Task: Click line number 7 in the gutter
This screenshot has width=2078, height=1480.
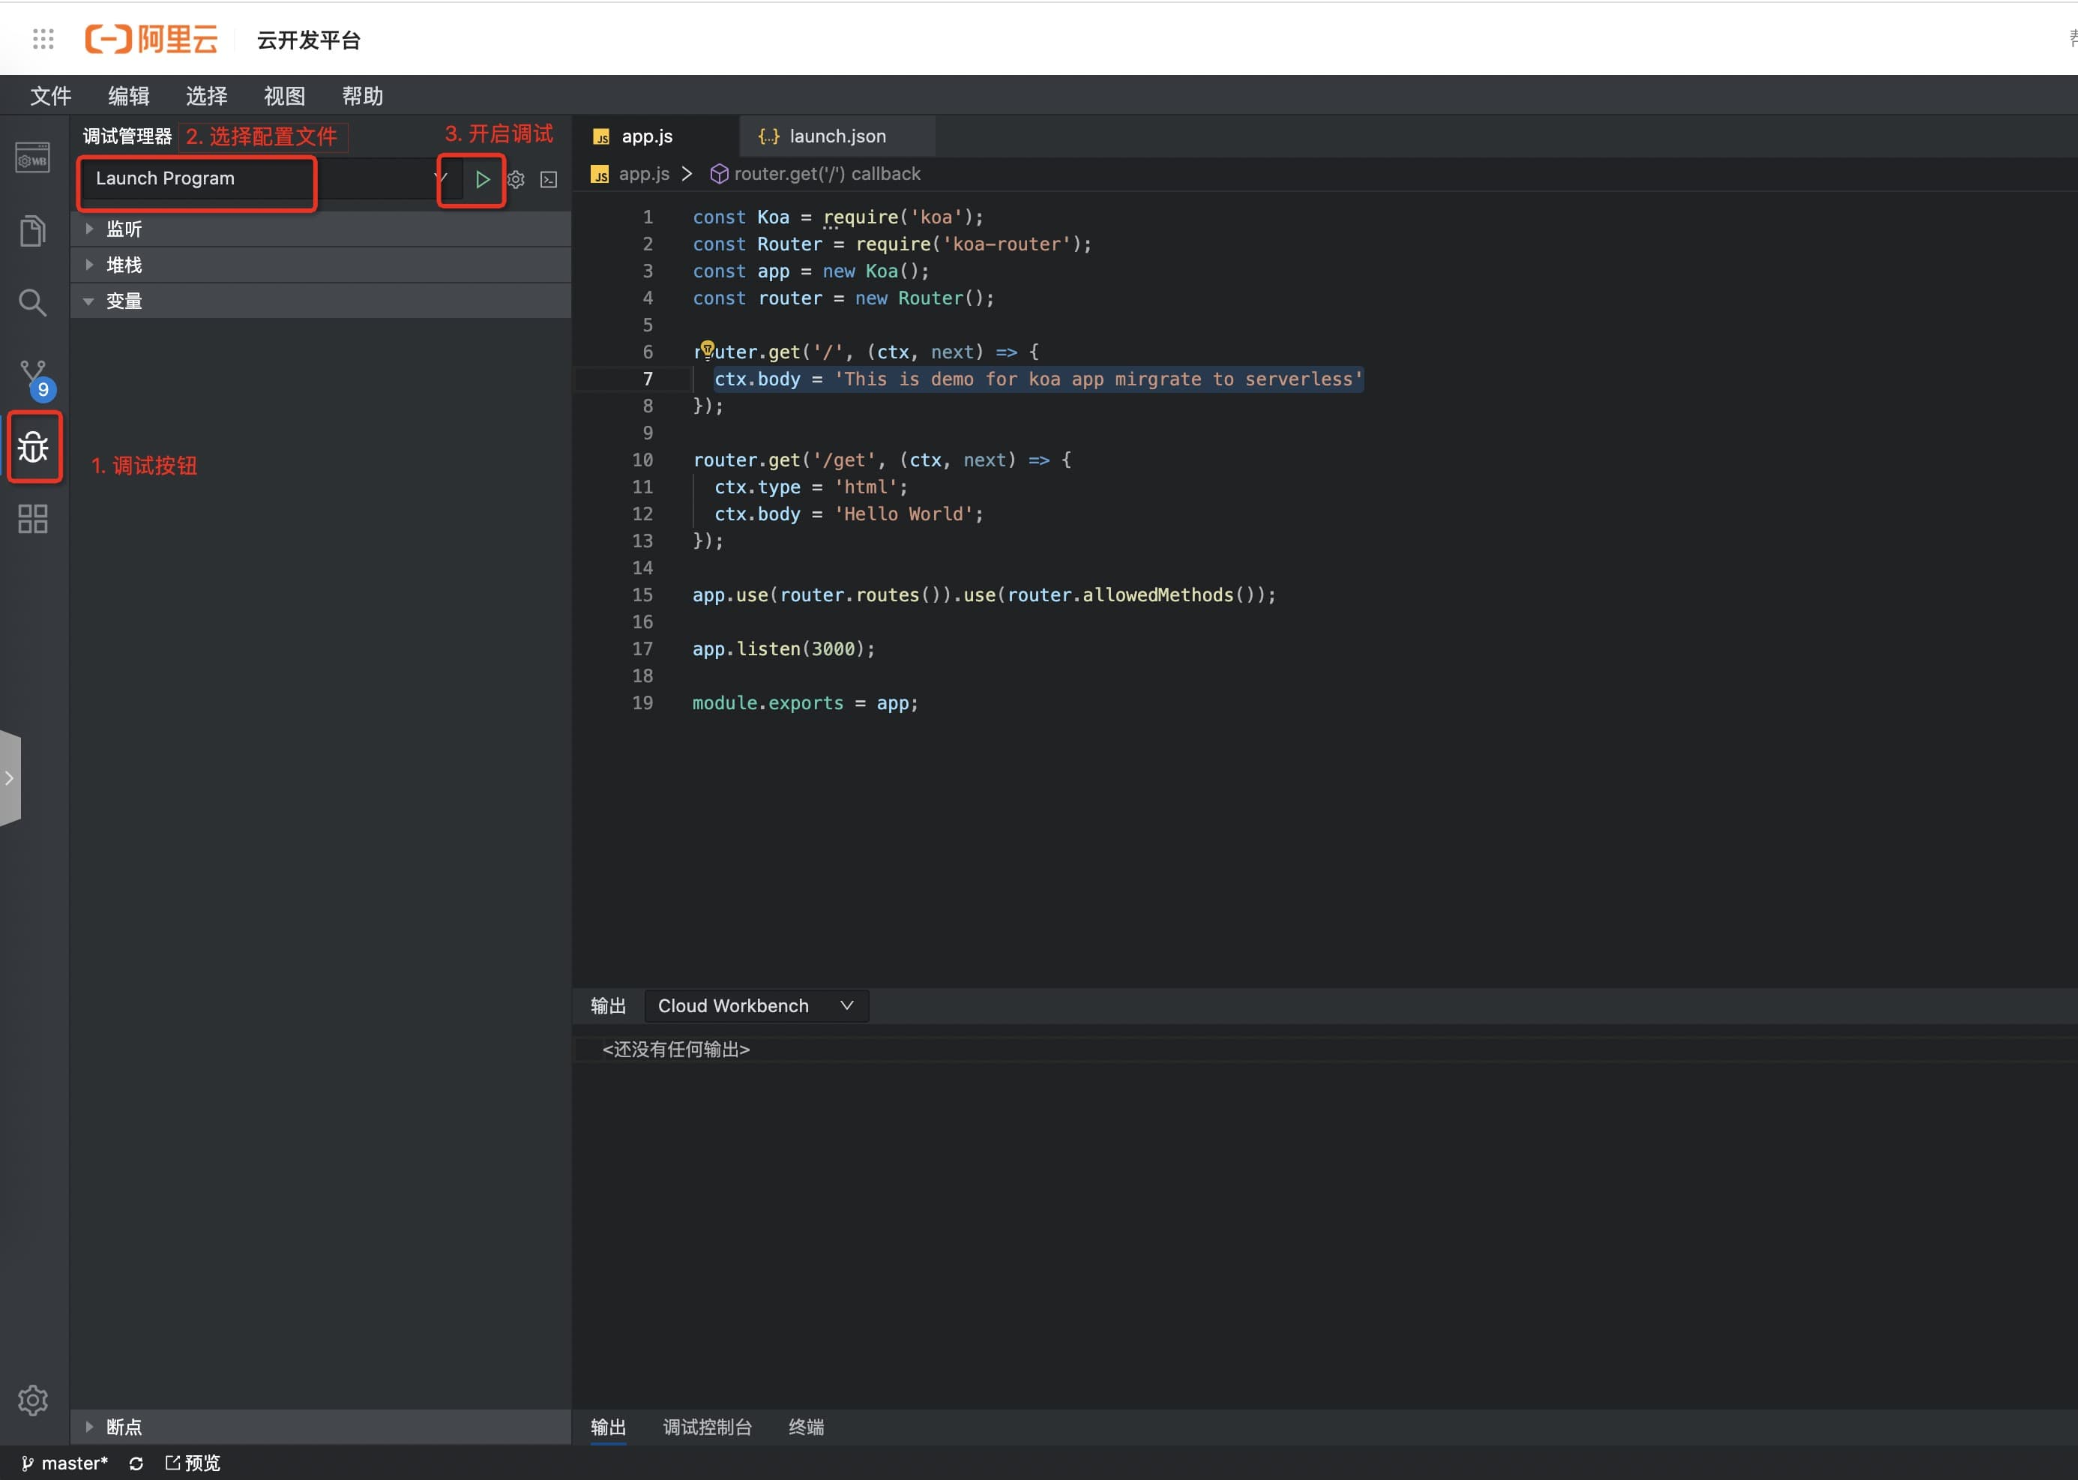Action: (648, 379)
